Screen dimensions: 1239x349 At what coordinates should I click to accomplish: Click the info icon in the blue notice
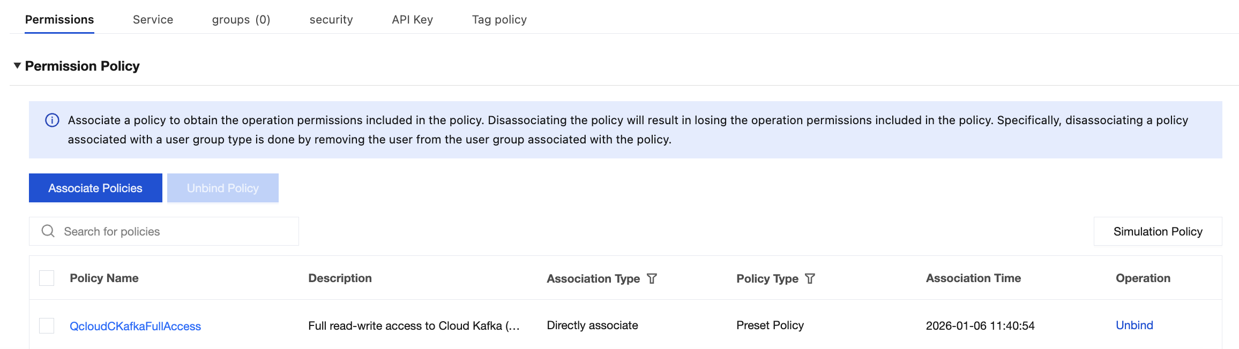click(52, 120)
